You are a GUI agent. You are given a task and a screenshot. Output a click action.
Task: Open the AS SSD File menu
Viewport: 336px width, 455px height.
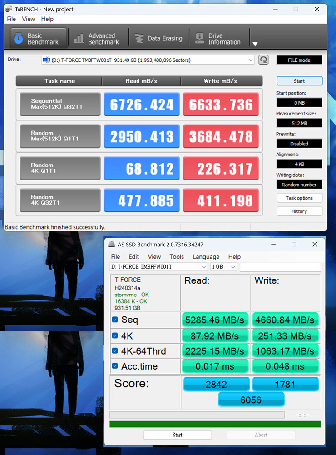tap(115, 257)
